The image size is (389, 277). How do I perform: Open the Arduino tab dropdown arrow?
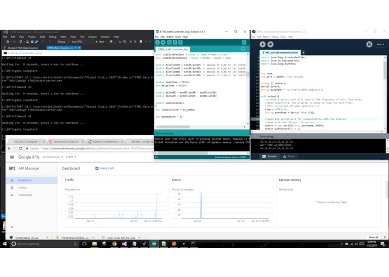pyautogui.click(x=243, y=49)
